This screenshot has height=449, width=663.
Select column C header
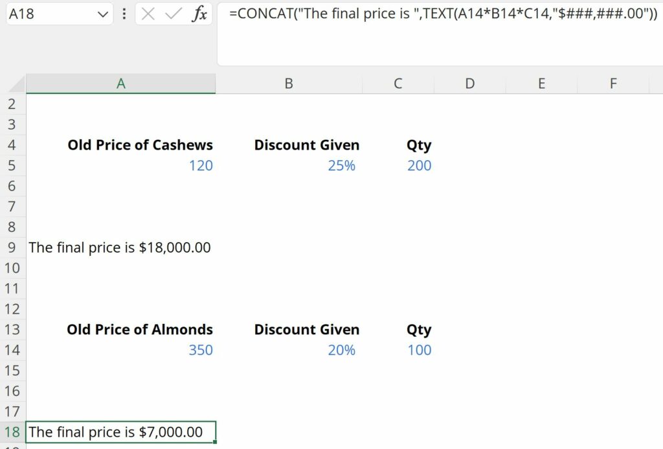click(x=398, y=84)
